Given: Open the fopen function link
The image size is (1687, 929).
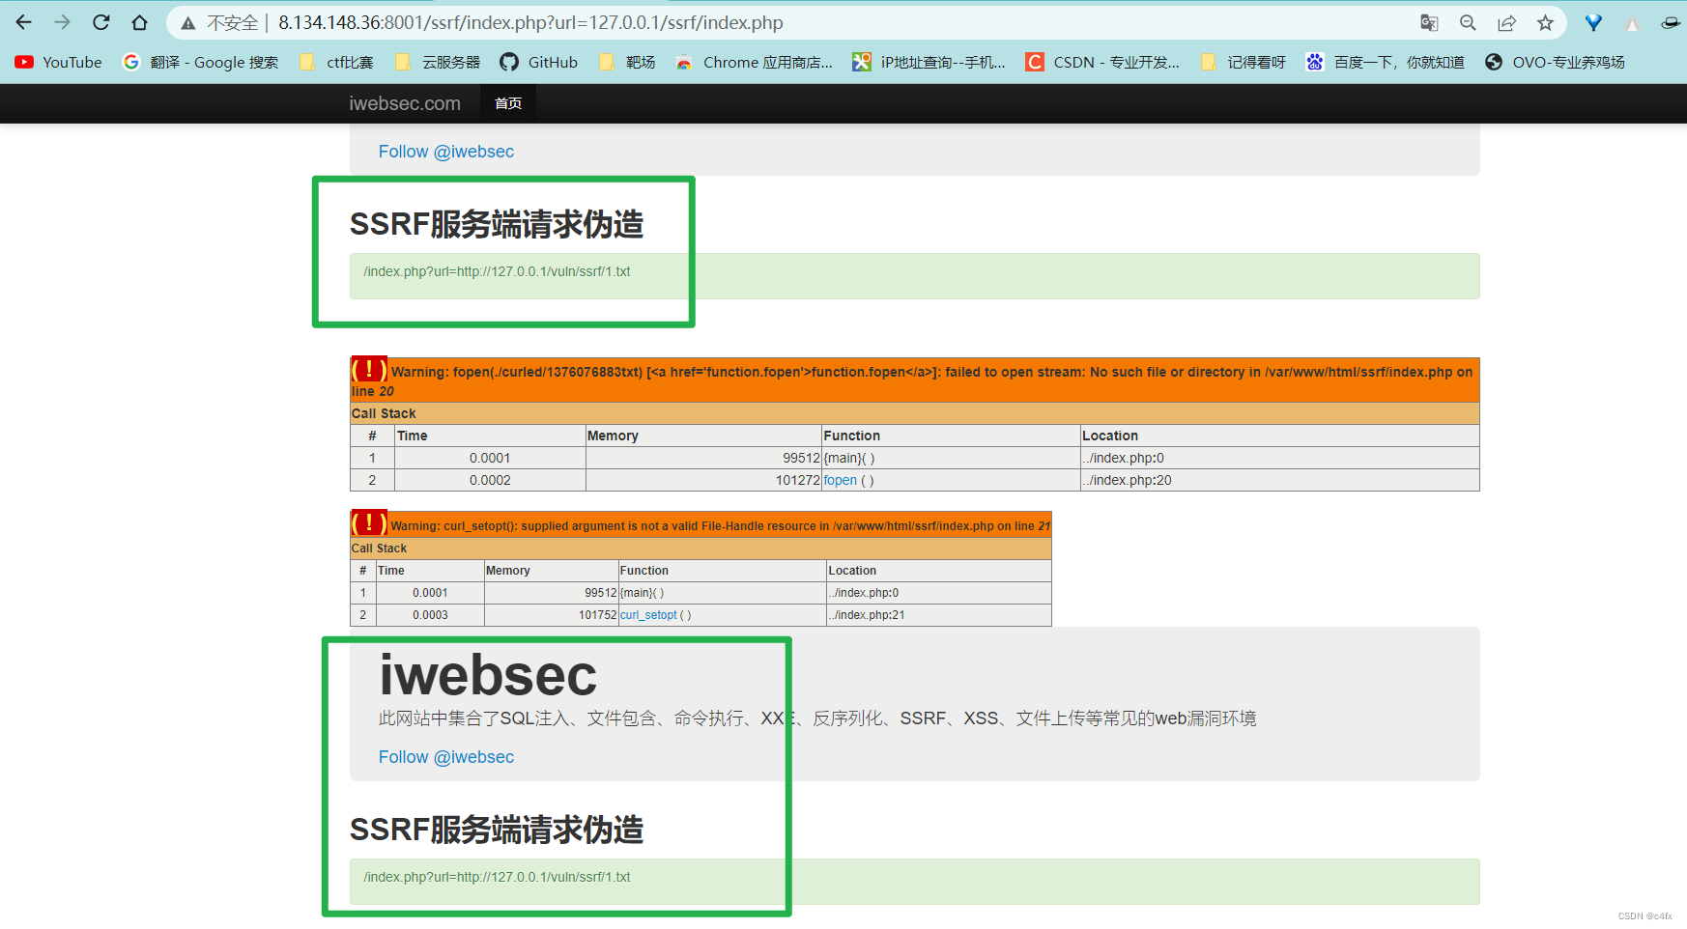Looking at the screenshot, I should (x=841, y=480).
